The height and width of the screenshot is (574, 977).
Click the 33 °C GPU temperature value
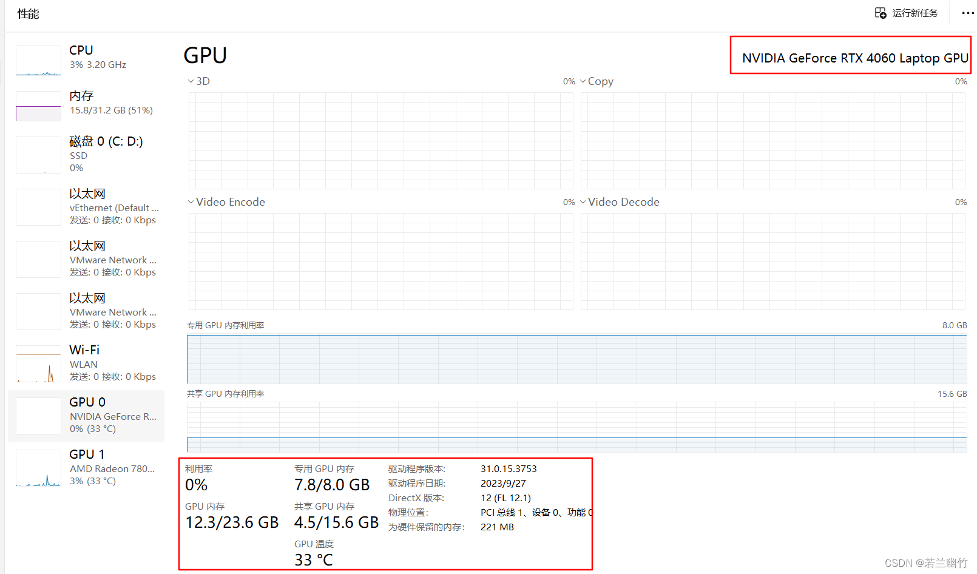tap(314, 560)
